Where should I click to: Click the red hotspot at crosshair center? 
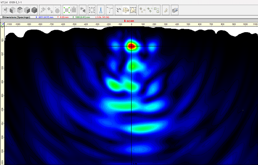point(131,46)
